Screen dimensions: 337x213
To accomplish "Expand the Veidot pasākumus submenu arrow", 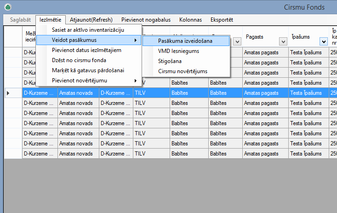I will (136, 40).
